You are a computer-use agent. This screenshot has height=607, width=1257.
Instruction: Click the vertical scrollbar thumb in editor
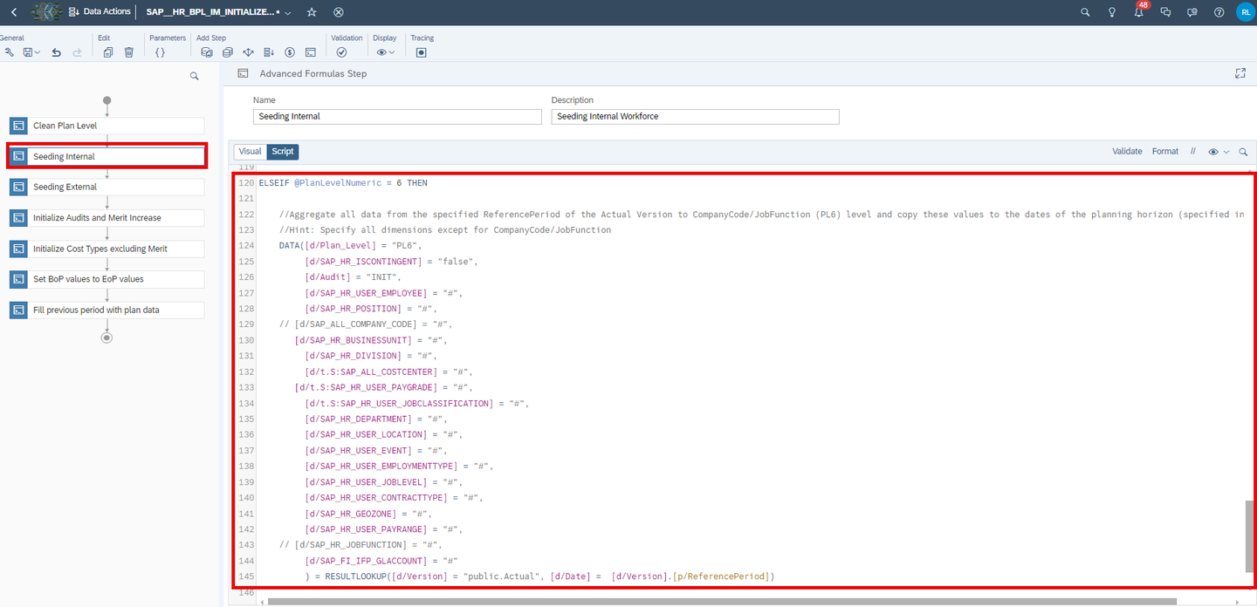(x=1249, y=536)
